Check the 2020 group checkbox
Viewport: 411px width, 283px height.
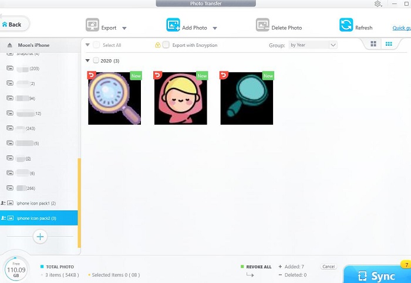point(96,60)
